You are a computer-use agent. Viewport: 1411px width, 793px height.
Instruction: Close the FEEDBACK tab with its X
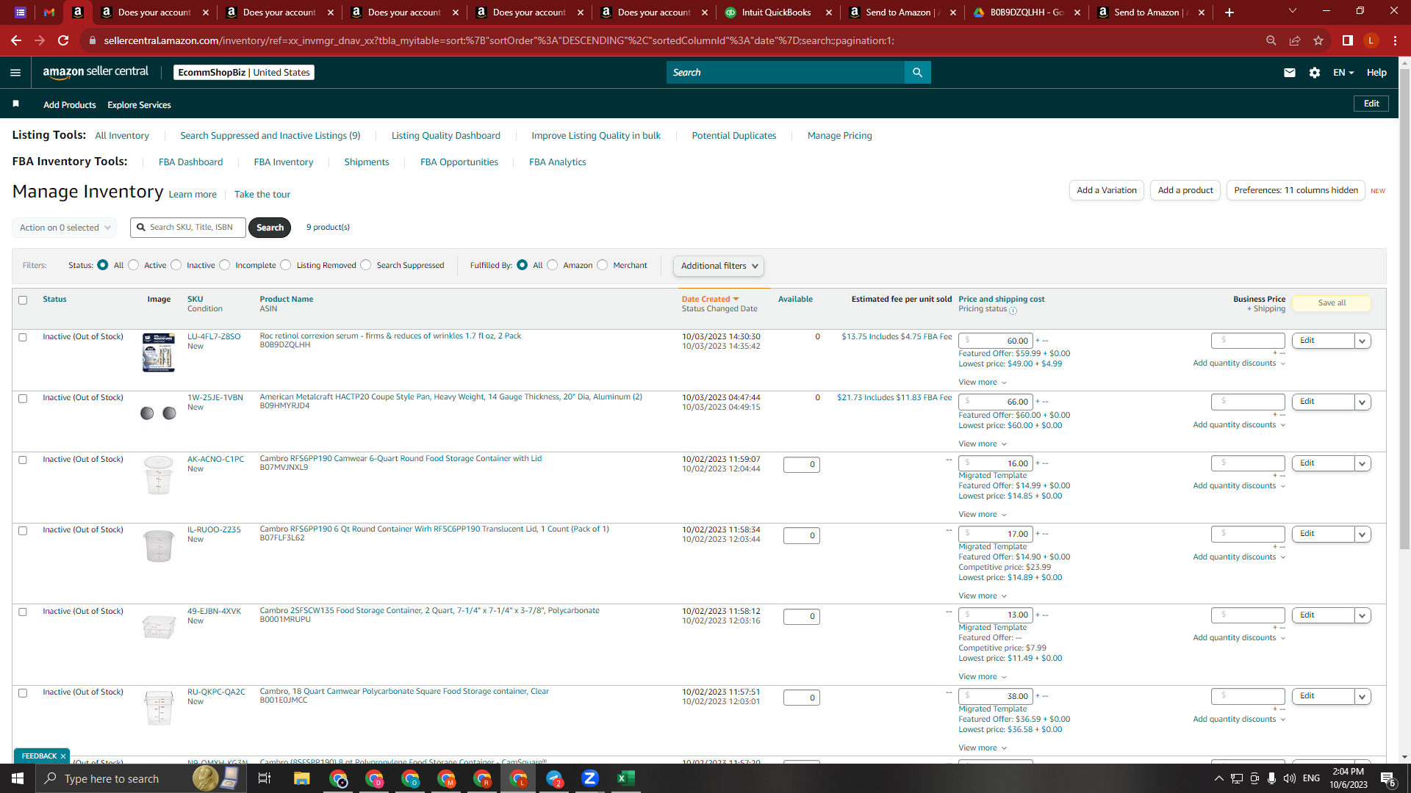[63, 756]
